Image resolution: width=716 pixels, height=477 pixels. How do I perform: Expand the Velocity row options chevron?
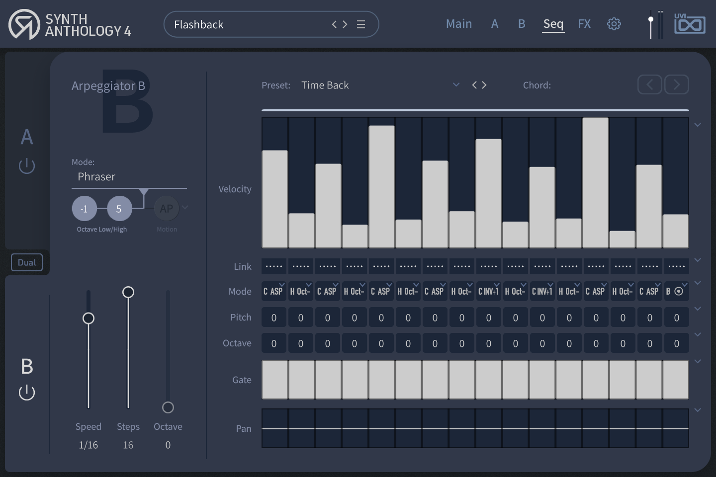click(698, 125)
